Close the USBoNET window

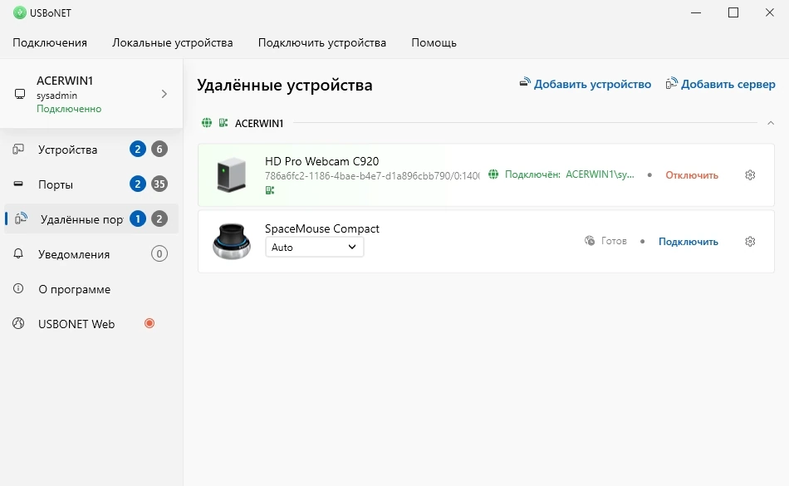[x=769, y=12]
